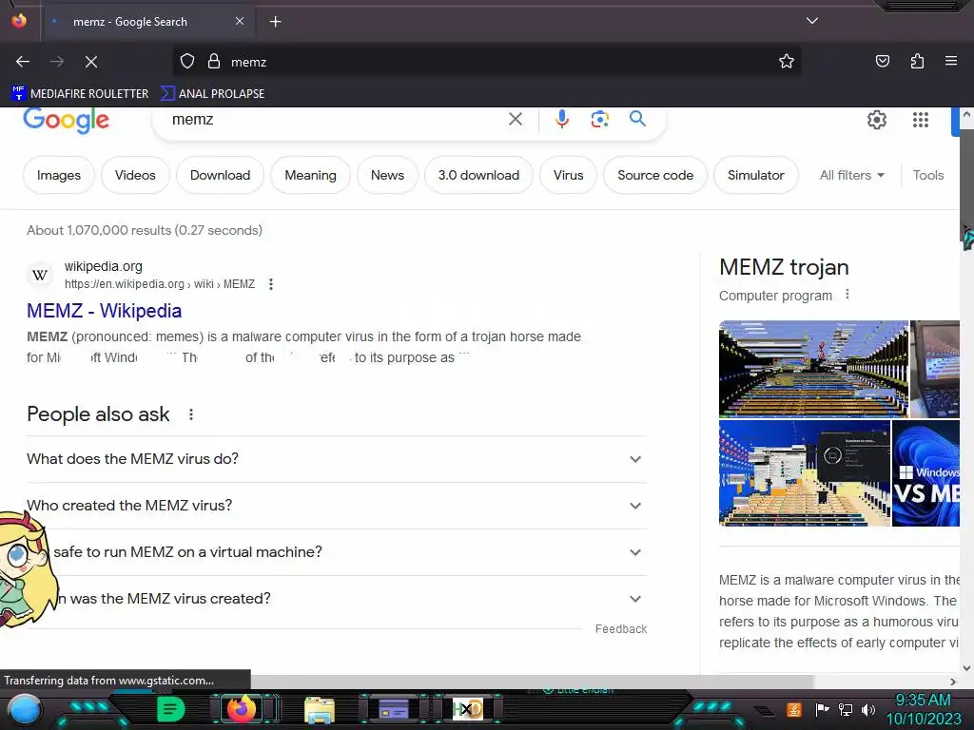Select the 3.0 download chip

(x=479, y=175)
